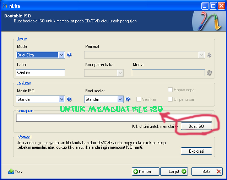Minimize the nLite window
This screenshot has width=227, height=180.
click(x=205, y=6)
